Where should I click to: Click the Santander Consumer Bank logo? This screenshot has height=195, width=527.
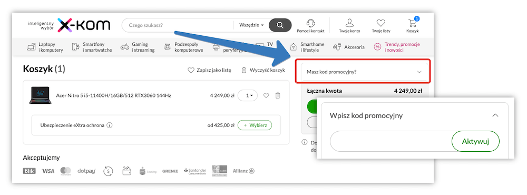pos(195,171)
